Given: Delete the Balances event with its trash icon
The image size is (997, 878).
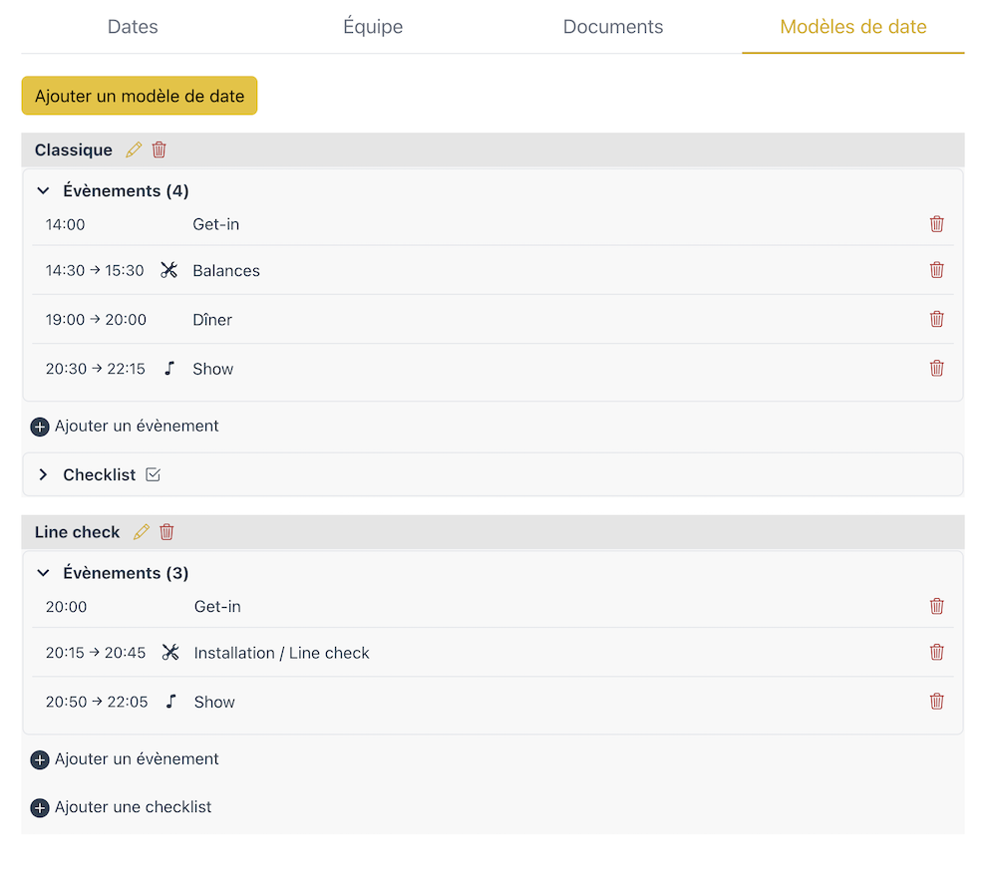Looking at the screenshot, I should [x=936, y=270].
